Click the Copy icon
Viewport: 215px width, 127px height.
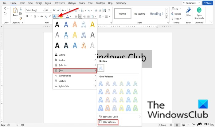click(21, 14)
